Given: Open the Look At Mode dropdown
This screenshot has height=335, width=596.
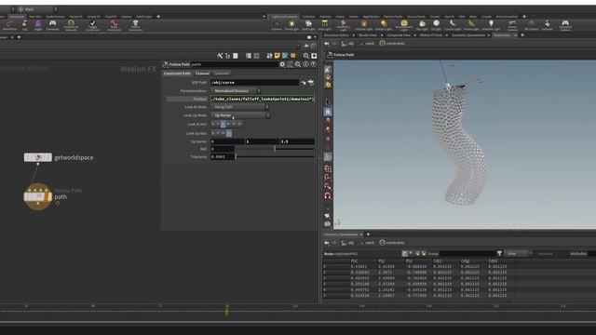Looking at the screenshot, I should 240,107.
